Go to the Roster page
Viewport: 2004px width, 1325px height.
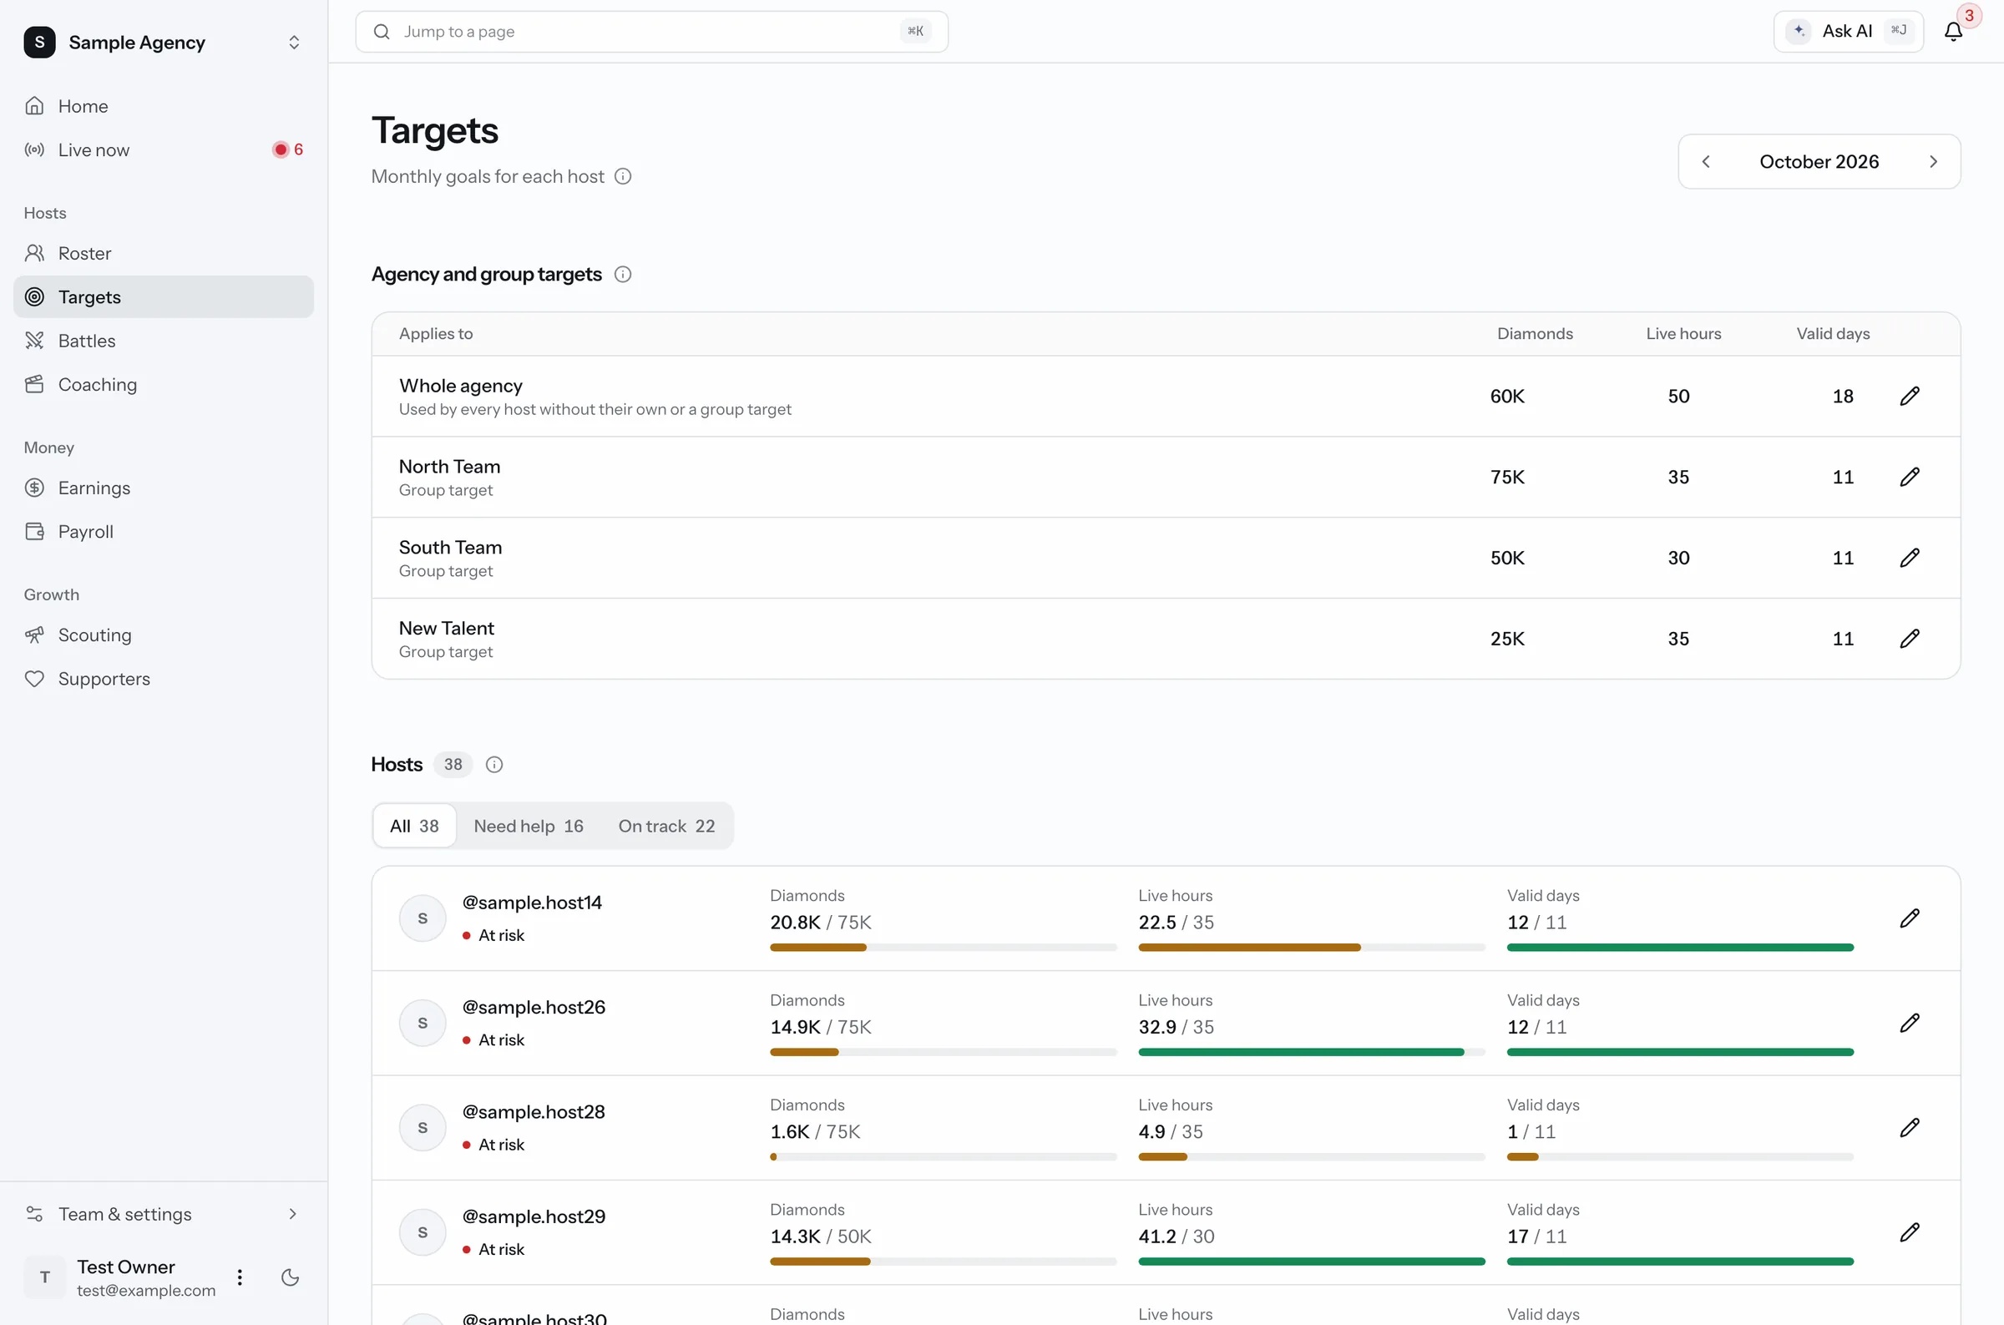point(162,254)
